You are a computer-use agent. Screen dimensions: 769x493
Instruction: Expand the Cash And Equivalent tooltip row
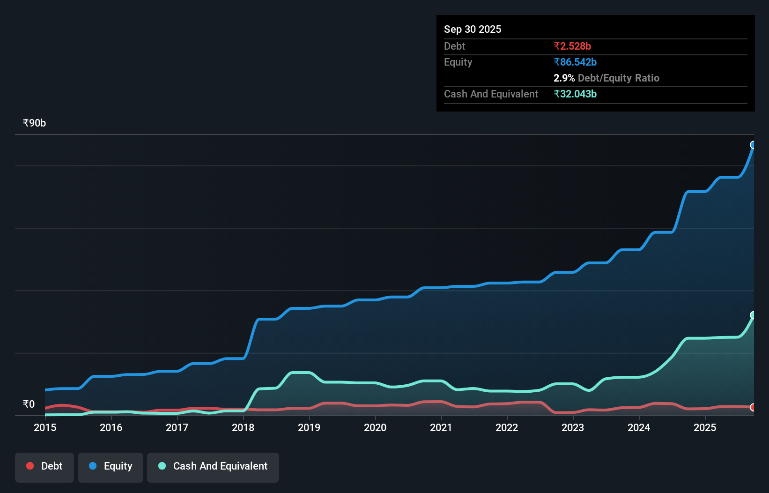490,94
